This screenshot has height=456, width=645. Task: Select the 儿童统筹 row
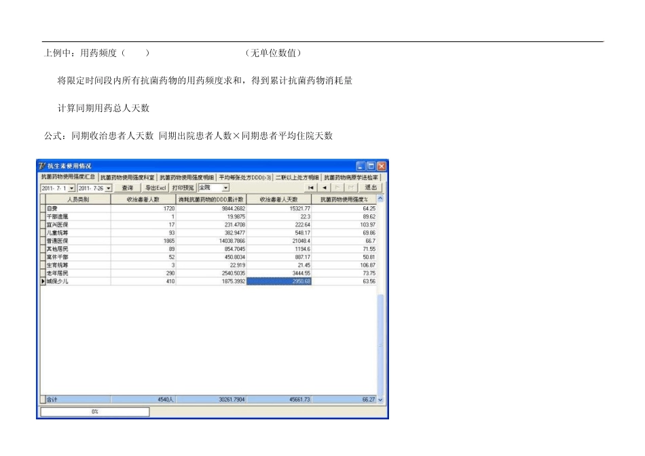pos(208,233)
